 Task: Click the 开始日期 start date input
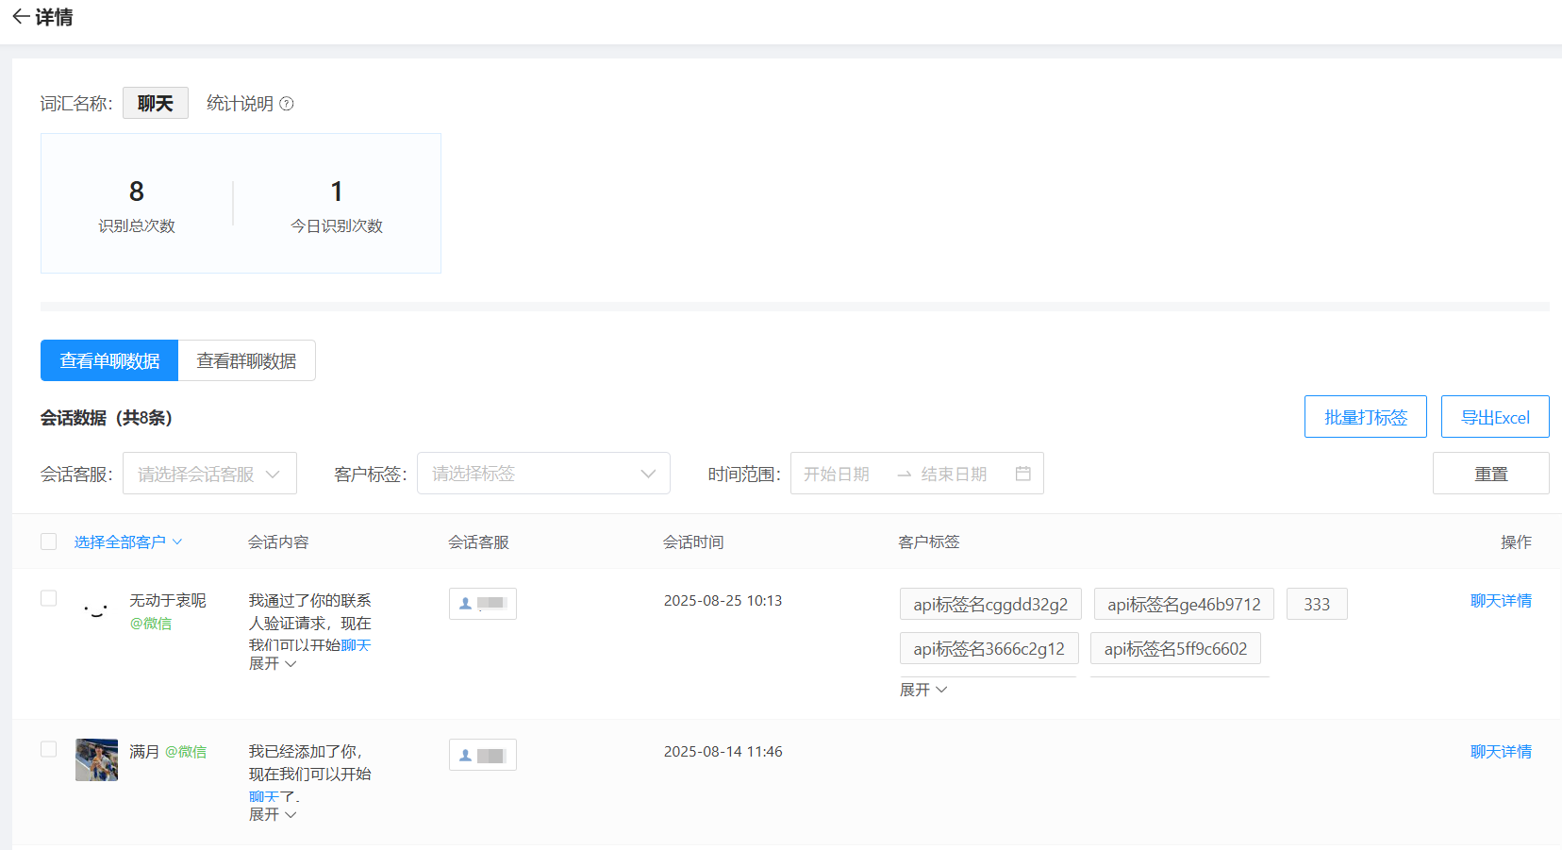pyautogui.click(x=838, y=474)
